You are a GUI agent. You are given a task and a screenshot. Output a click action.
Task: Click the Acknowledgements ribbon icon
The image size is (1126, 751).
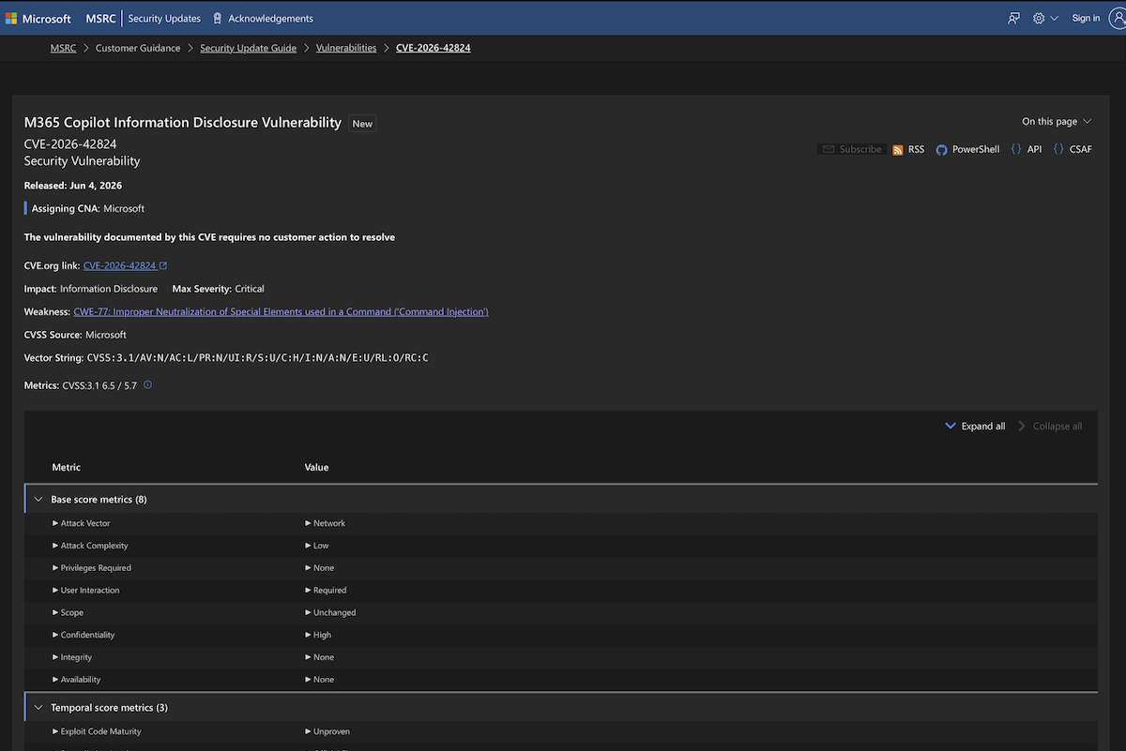point(218,18)
